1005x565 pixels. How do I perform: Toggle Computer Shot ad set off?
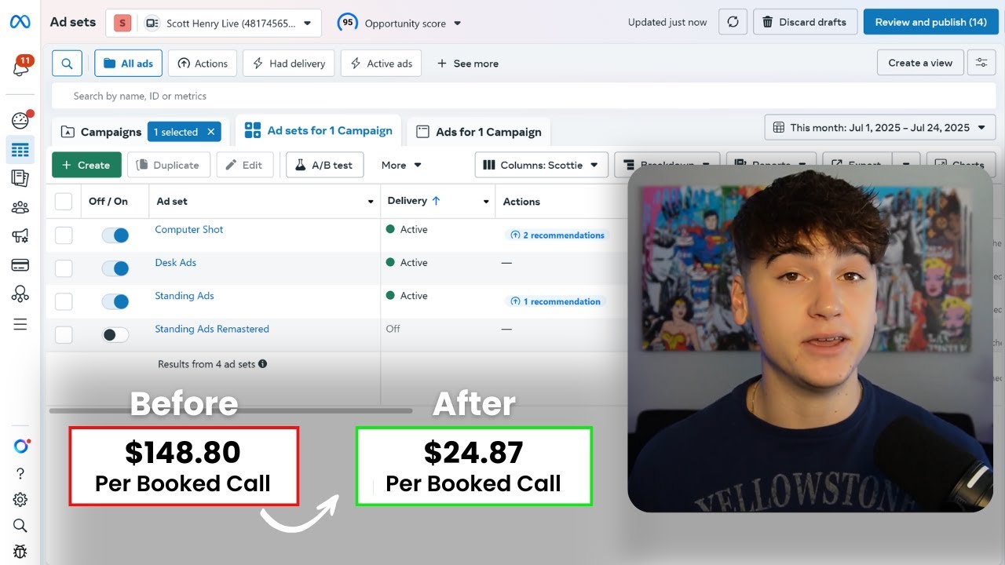[x=115, y=235]
